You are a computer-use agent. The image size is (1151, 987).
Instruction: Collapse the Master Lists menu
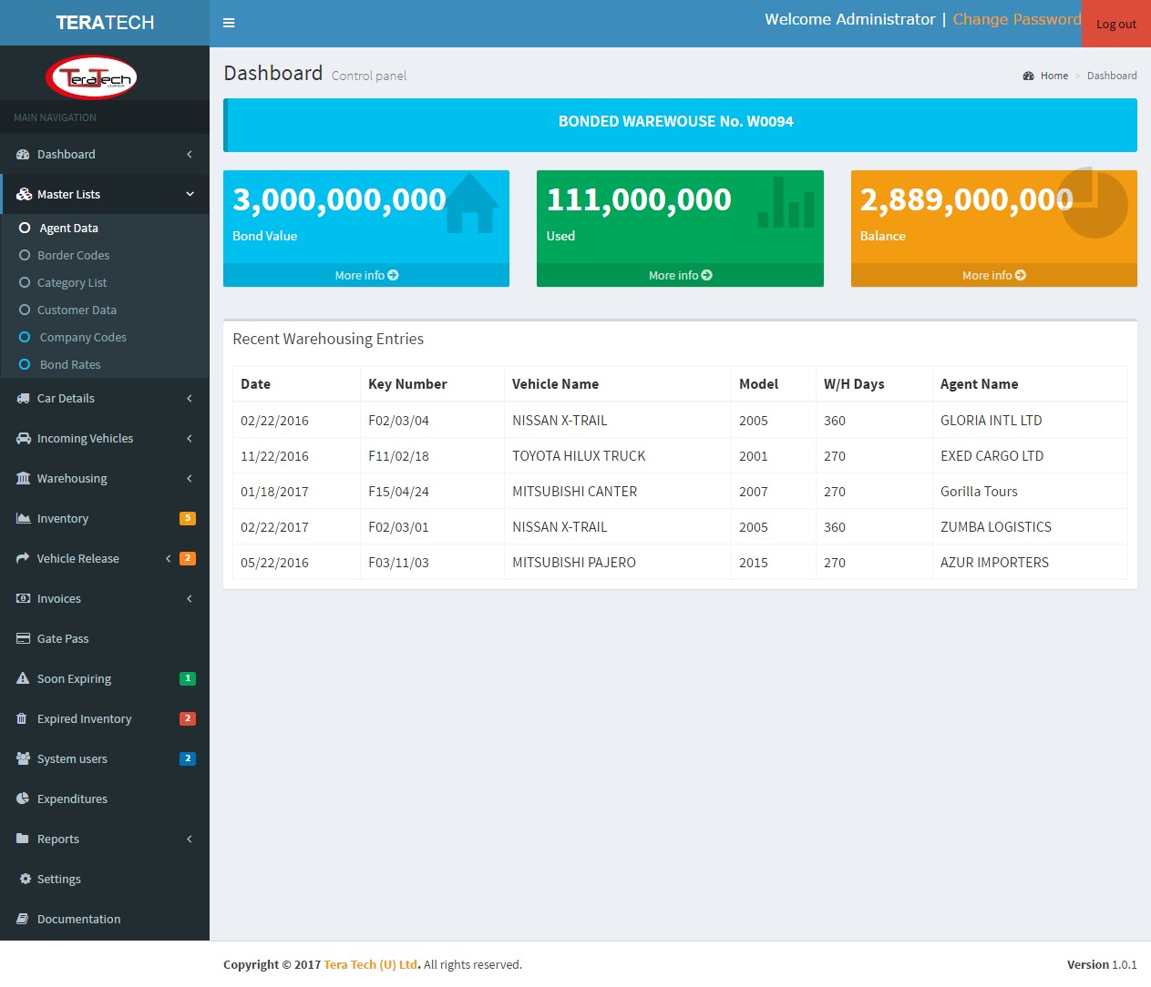pos(189,194)
